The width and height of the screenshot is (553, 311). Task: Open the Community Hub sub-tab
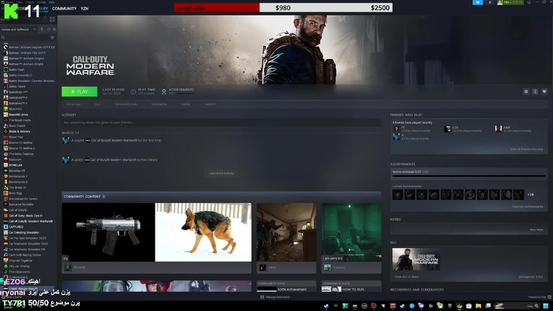click(x=126, y=104)
